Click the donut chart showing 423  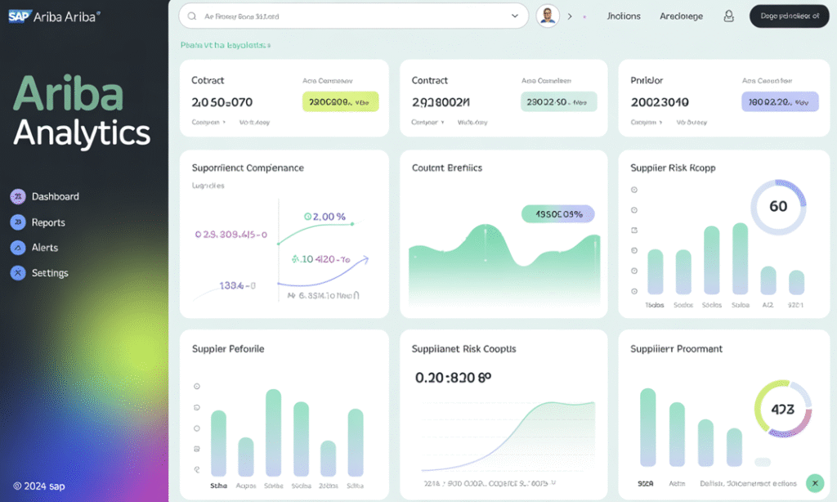(782, 409)
